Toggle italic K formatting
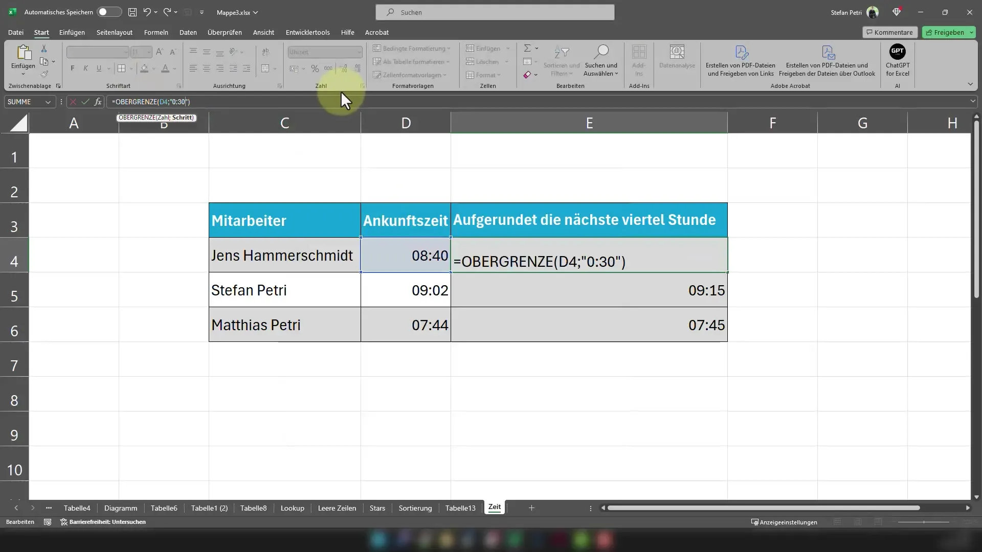The width and height of the screenshot is (982, 552). tap(85, 68)
